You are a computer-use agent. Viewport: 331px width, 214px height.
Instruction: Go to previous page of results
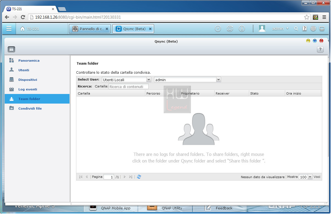pos(87,177)
